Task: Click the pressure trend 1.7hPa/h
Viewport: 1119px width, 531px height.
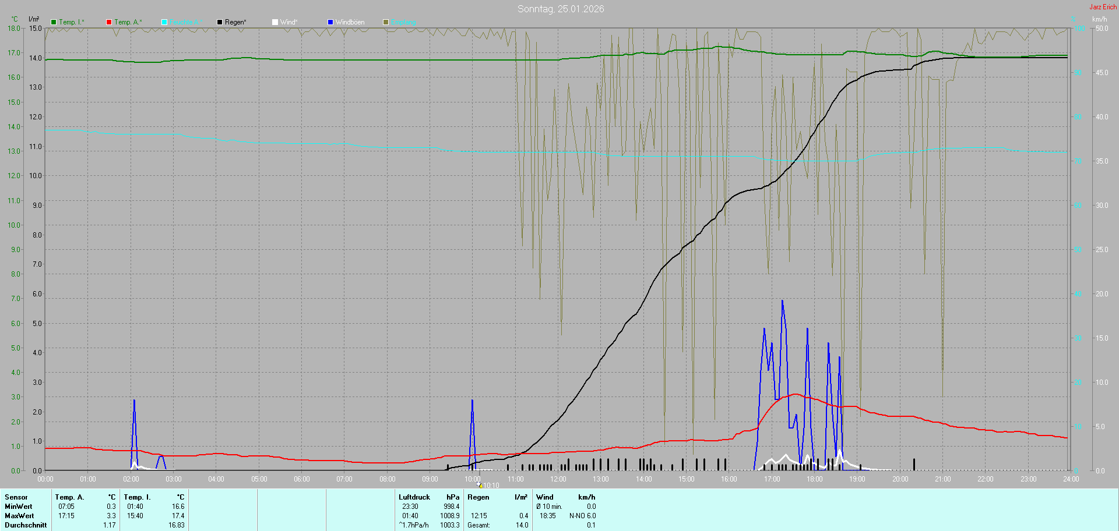Action: [414, 525]
